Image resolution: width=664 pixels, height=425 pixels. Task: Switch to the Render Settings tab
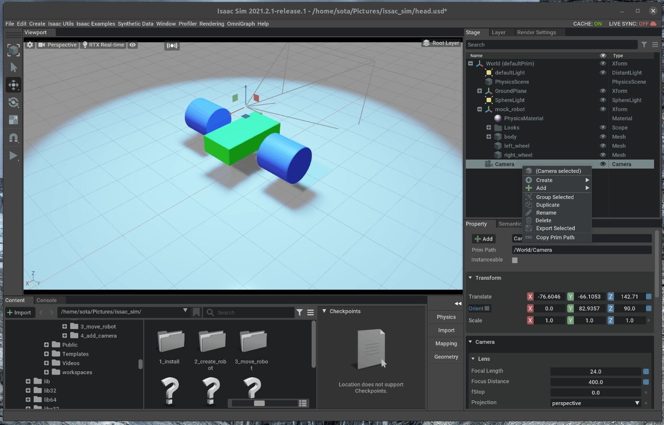[536, 32]
